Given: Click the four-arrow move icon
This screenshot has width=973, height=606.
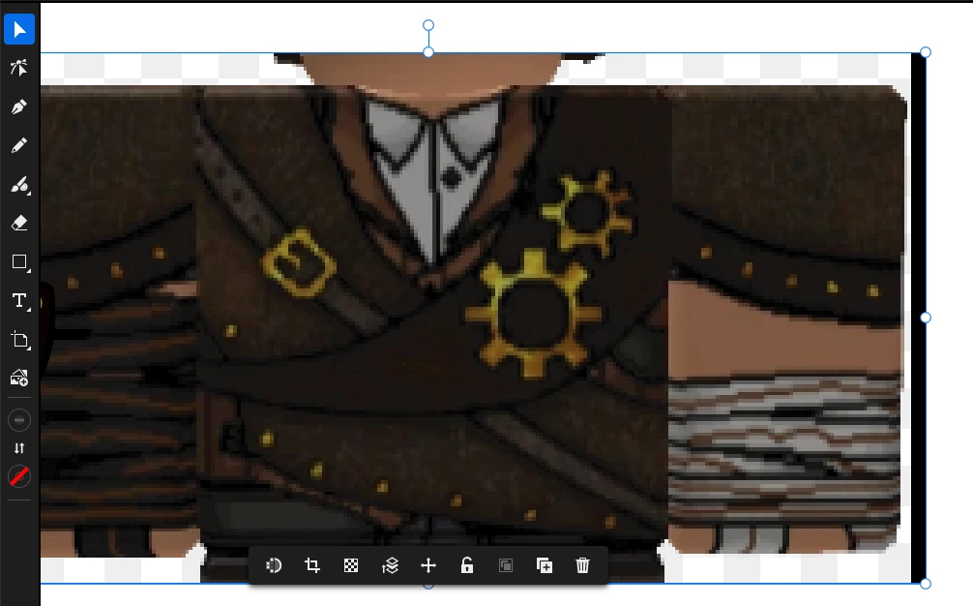Looking at the screenshot, I should click(x=428, y=565).
